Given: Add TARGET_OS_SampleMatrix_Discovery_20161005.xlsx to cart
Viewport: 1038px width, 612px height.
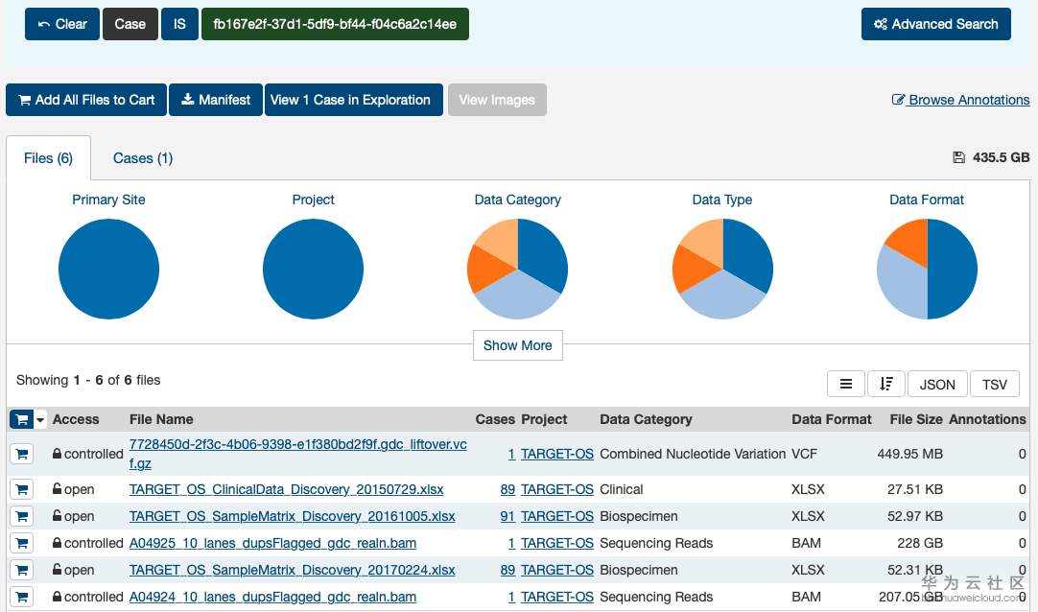Looking at the screenshot, I should coord(22,516).
